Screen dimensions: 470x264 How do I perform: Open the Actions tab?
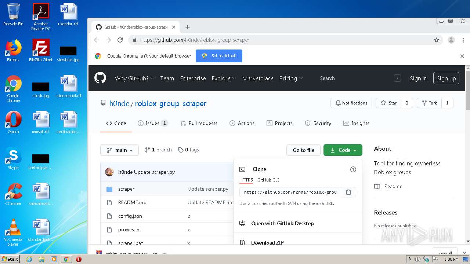point(242,123)
